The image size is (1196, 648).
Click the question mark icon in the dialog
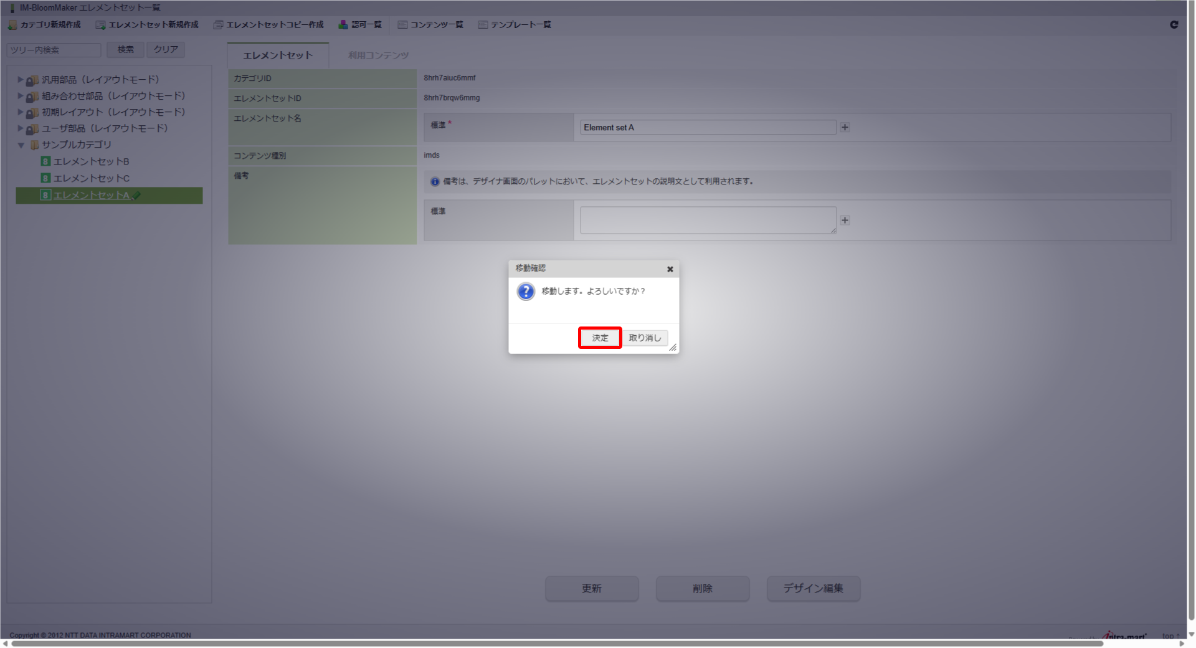coord(526,292)
